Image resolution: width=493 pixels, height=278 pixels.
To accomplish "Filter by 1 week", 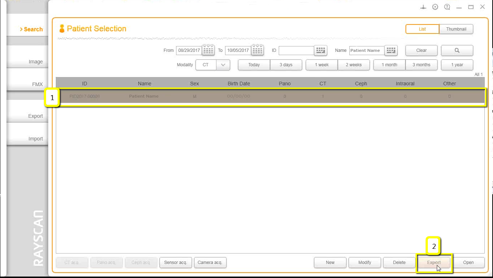I will 322,65.
